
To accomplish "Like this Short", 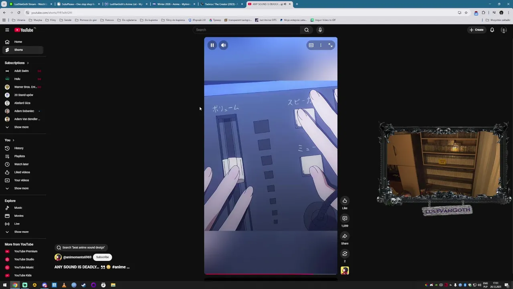I will click(x=345, y=201).
